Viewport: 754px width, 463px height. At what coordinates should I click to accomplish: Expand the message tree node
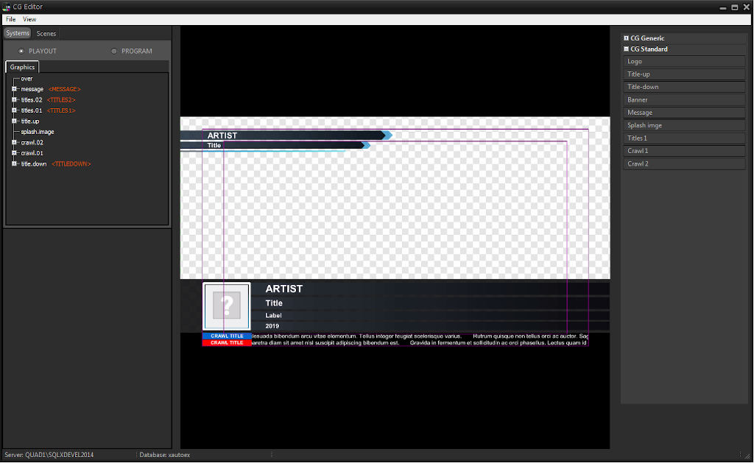tap(14, 89)
